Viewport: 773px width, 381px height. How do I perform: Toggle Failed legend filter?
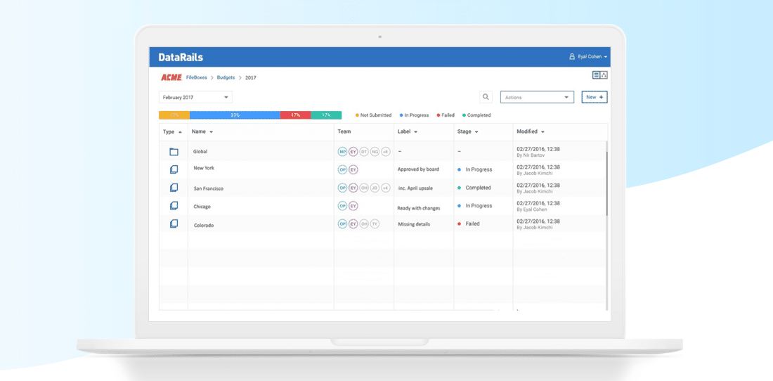pyautogui.click(x=446, y=115)
